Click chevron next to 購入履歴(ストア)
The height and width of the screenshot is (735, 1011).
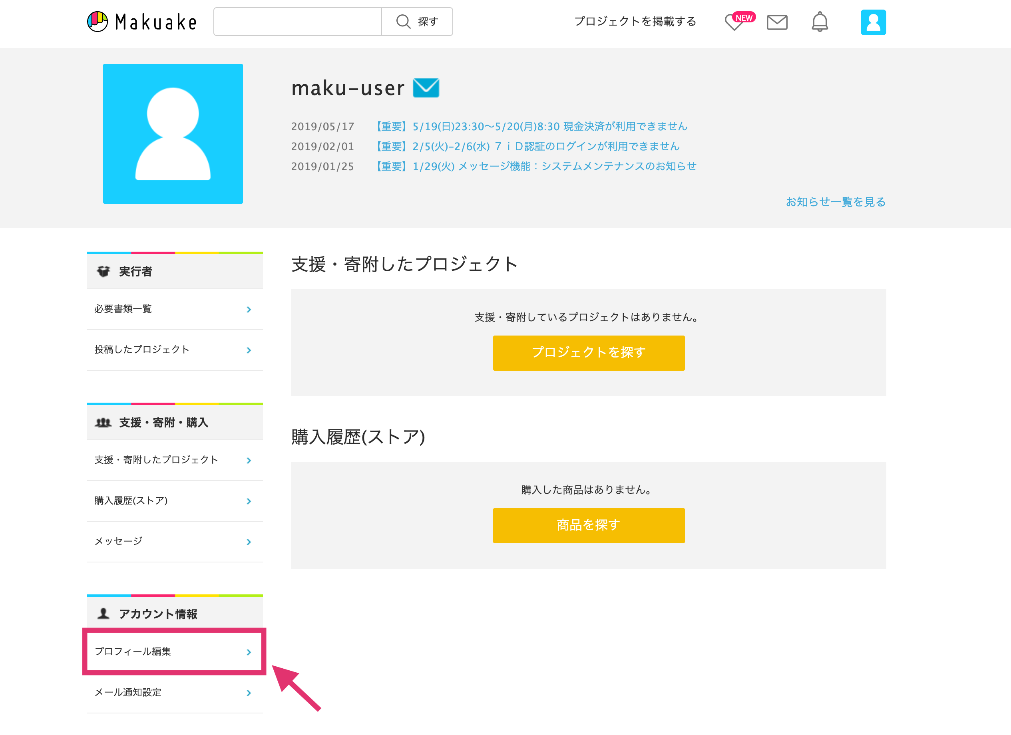[x=249, y=501]
